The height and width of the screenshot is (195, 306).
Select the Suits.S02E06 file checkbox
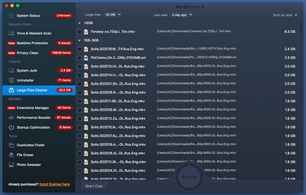coord(79,153)
